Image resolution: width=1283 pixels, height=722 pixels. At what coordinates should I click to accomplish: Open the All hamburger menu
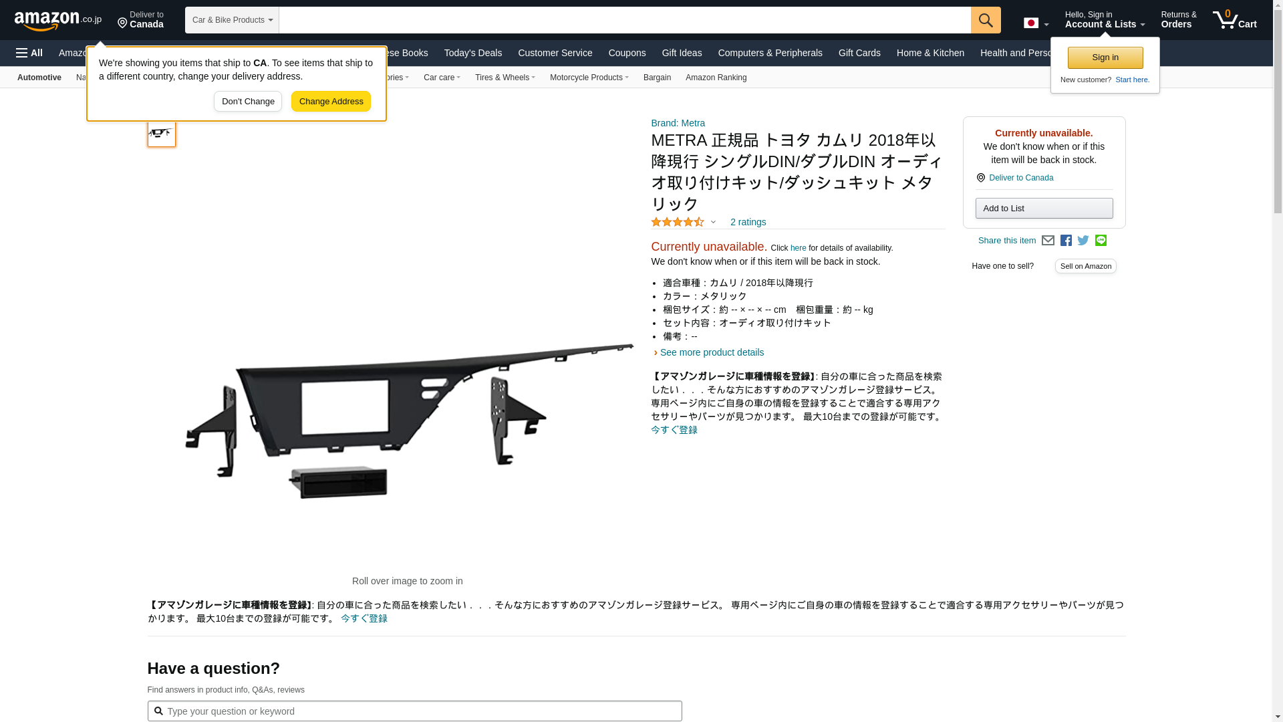(x=29, y=53)
